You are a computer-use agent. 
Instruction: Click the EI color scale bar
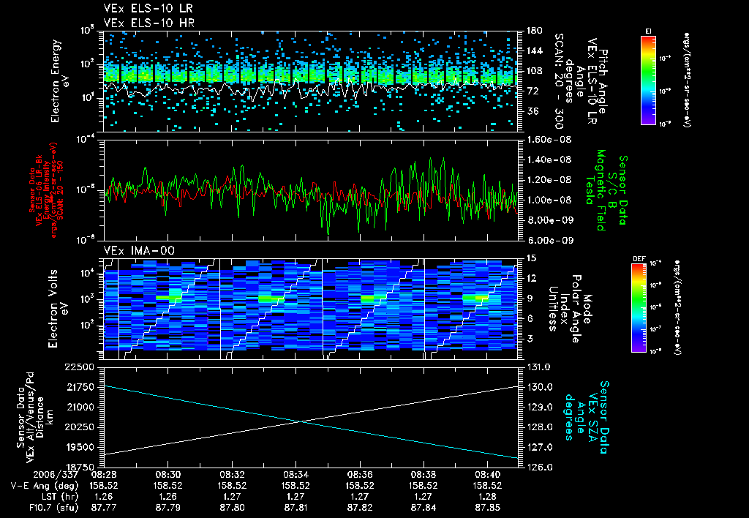click(648, 80)
